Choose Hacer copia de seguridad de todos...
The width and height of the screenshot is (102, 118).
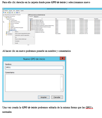[24, 33]
